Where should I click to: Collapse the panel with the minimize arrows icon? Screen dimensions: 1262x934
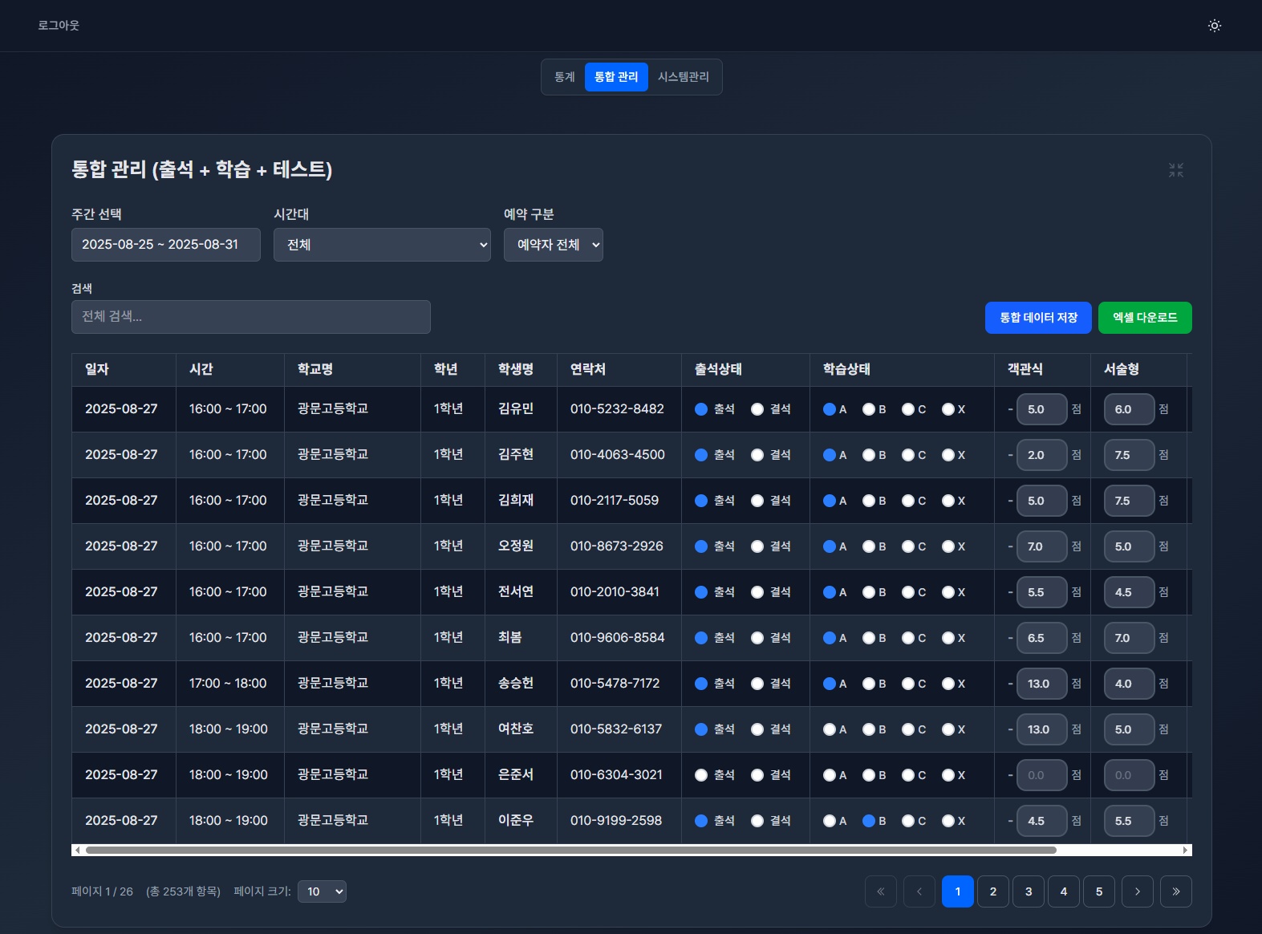[1176, 170]
